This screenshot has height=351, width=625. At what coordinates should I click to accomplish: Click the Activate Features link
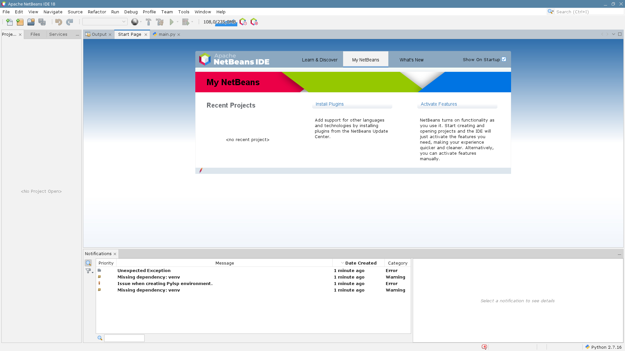(x=439, y=104)
